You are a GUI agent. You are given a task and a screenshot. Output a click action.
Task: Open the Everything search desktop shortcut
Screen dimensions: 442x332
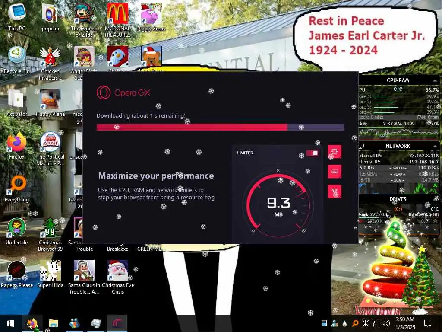coord(17,188)
